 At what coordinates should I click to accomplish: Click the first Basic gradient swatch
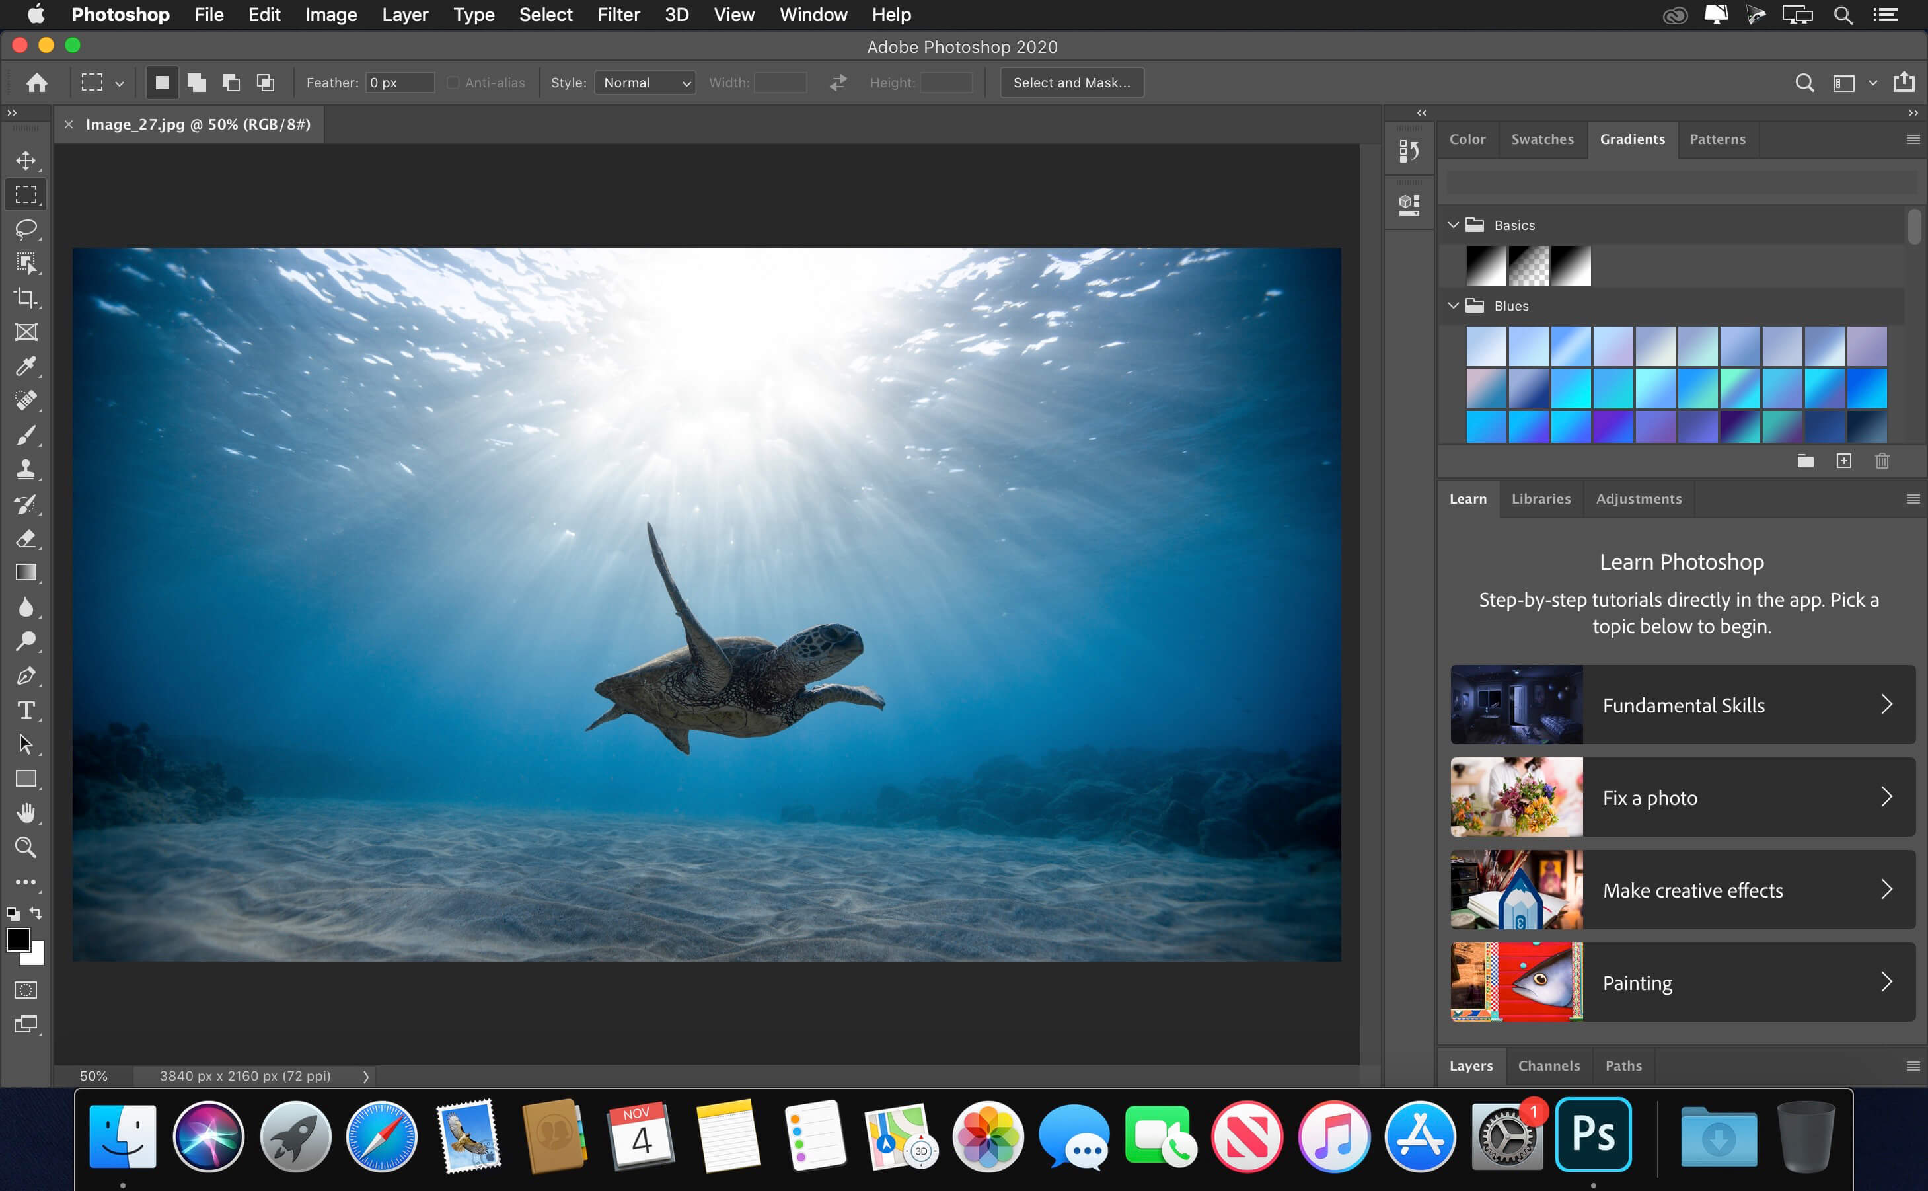[1485, 264]
